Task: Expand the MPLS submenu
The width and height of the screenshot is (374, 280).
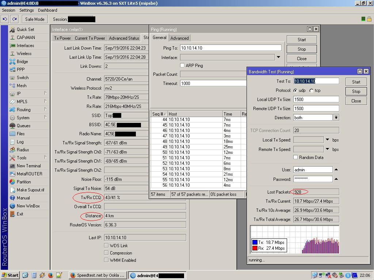Action: [45, 101]
